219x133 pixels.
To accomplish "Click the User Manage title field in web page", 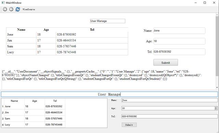I will tap(107, 21).
